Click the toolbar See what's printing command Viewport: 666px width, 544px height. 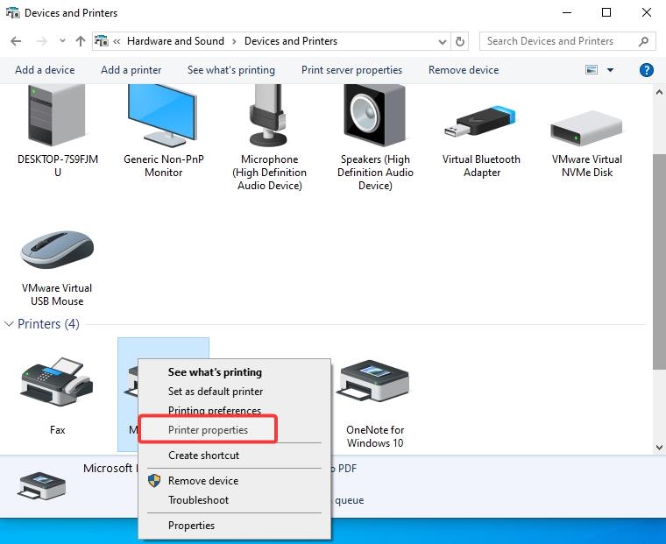[231, 70]
